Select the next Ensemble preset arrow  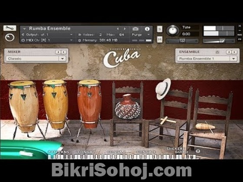pyautogui.click(x=234, y=52)
